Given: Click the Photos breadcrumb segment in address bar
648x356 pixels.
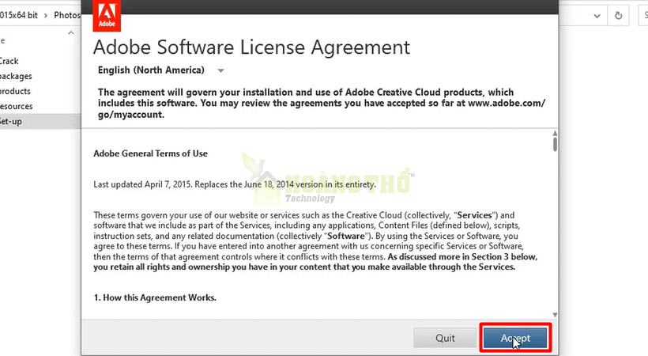Looking at the screenshot, I should pyautogui.click(x=67, y=15).
